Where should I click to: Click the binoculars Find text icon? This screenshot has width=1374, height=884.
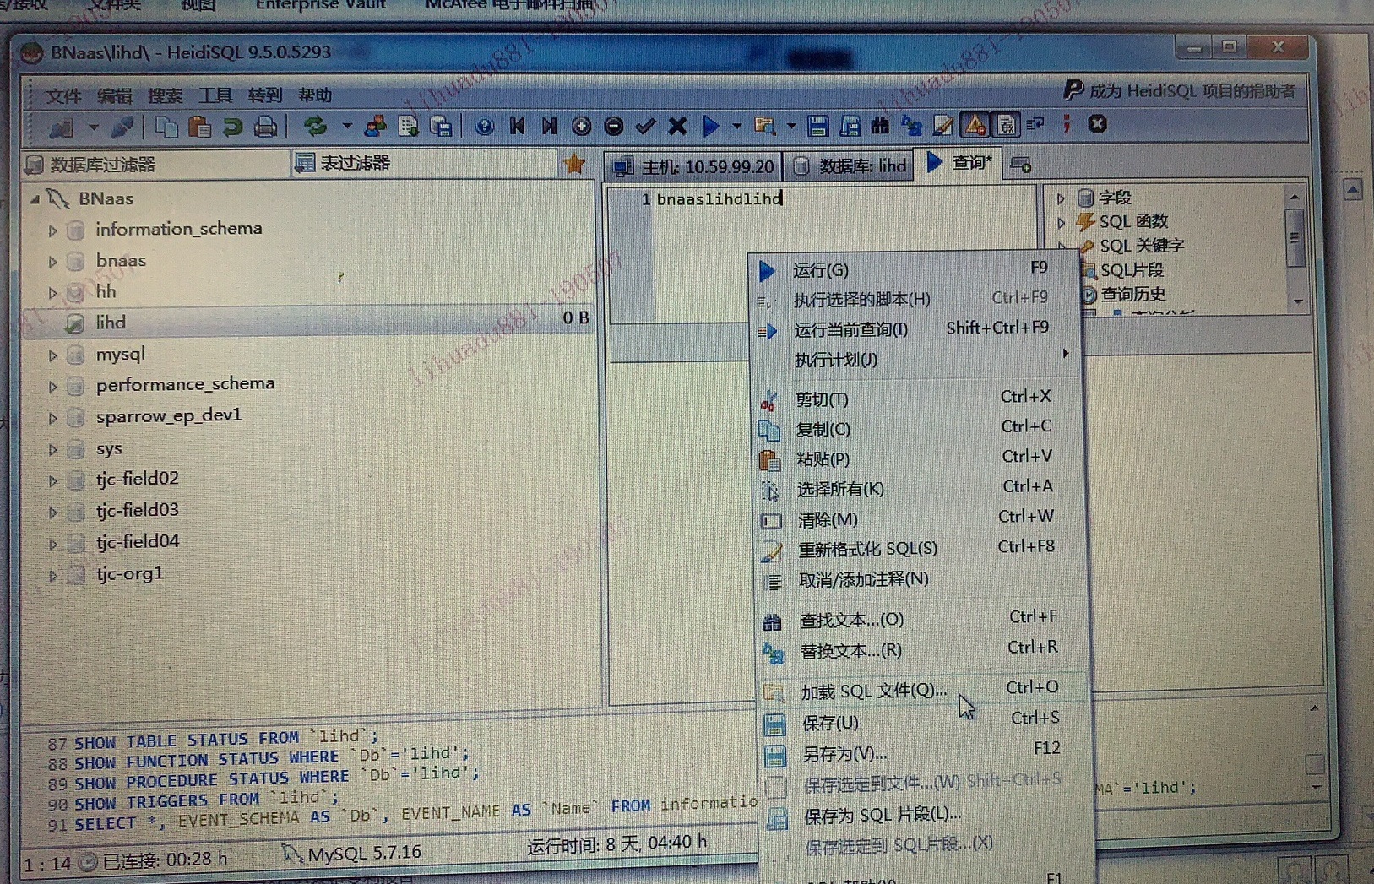click(x=879, y=125)
